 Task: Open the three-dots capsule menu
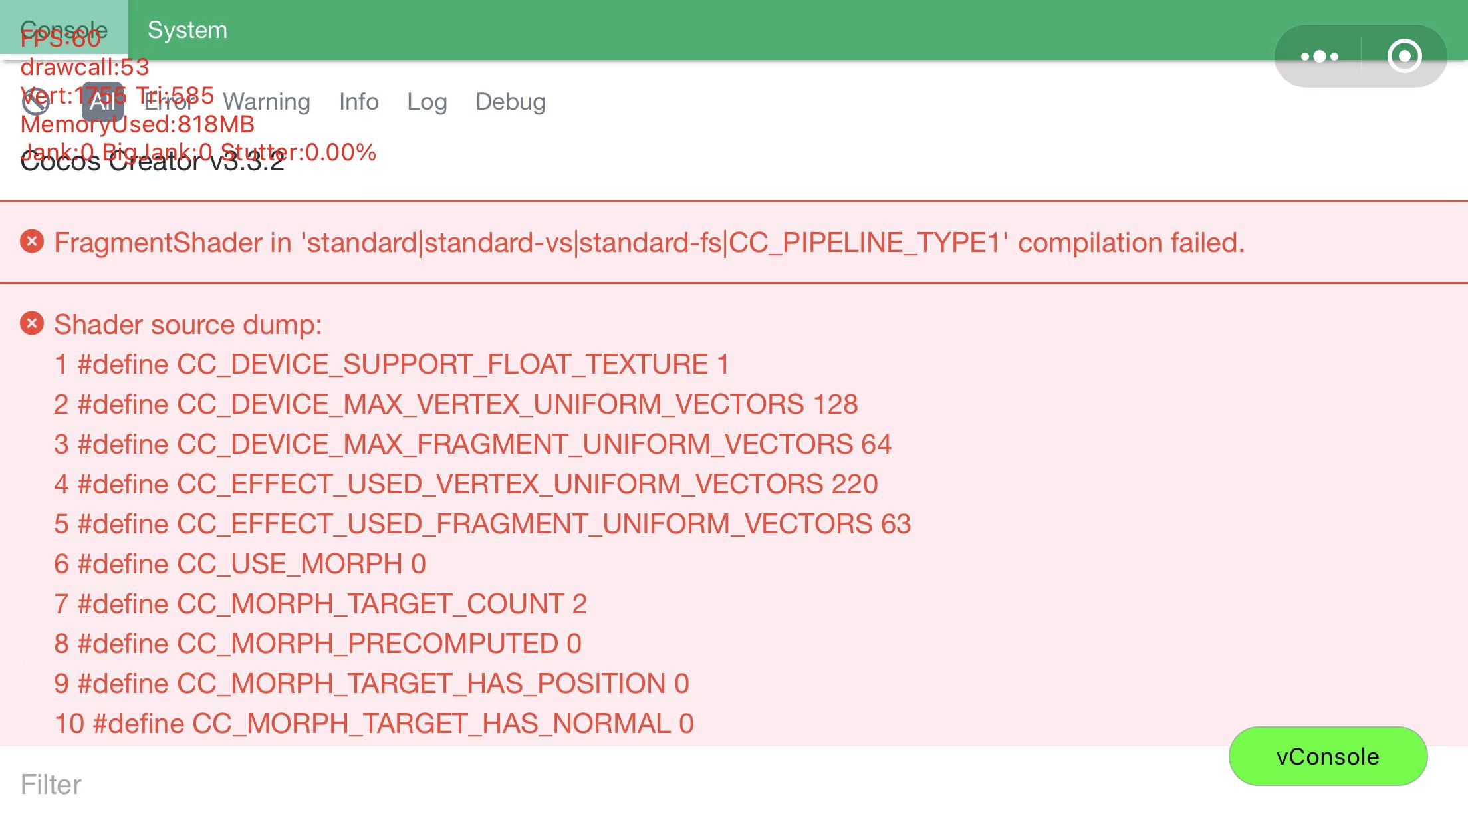[x=1319, y=57]
